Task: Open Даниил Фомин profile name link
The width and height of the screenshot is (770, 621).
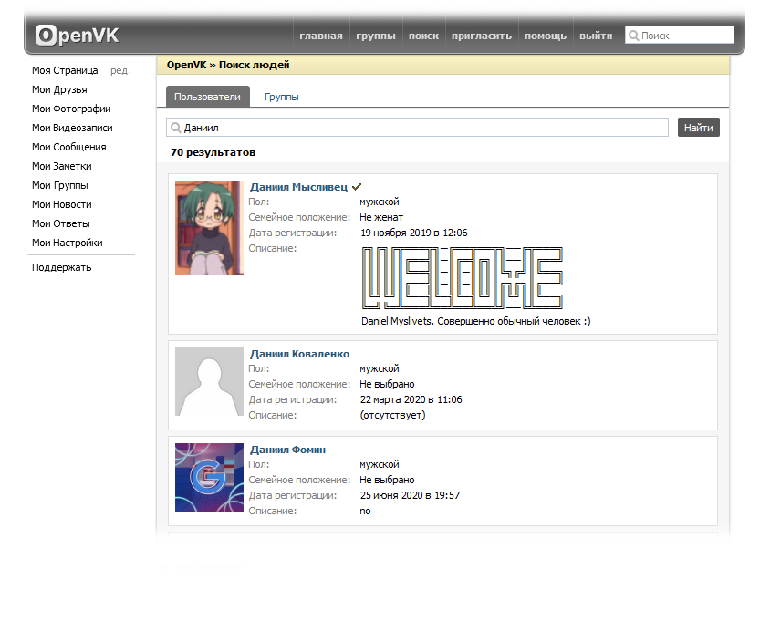Action: [287, 450]
